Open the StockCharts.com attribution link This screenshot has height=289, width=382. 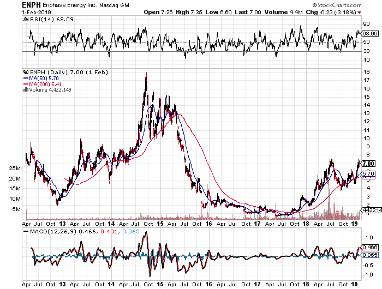coord(339,5)
